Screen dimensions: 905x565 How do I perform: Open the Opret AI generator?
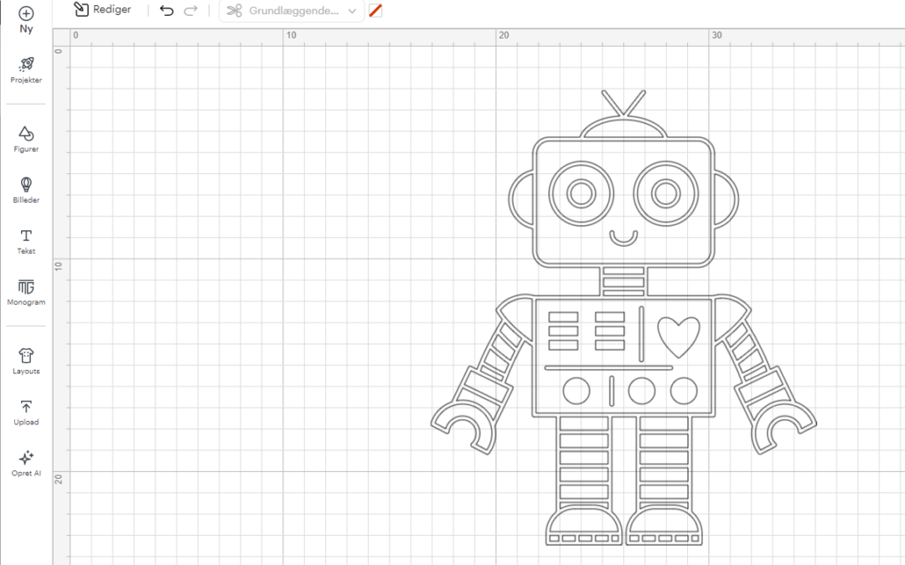[26, 458]
